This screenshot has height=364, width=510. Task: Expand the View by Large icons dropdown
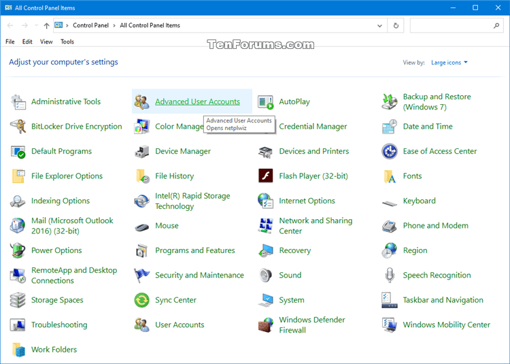[449, 63]
